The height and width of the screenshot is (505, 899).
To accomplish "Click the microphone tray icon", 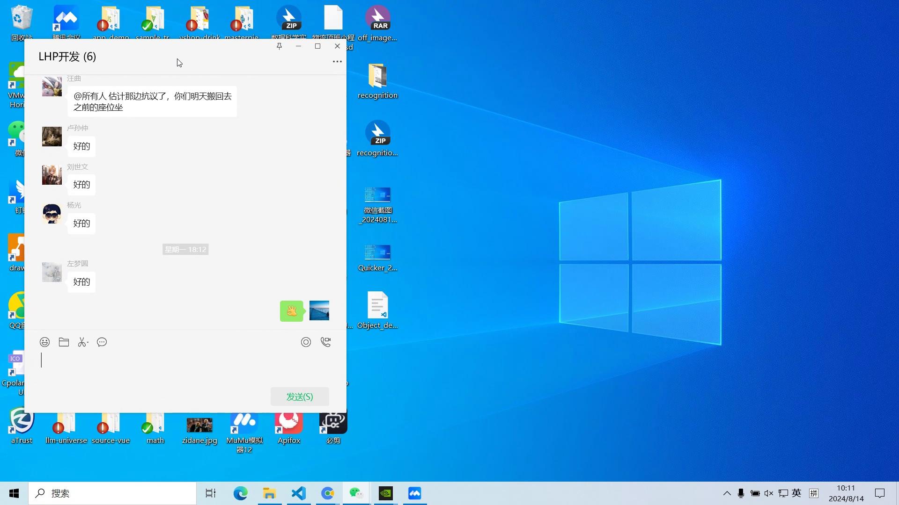I will pos(741,493).
